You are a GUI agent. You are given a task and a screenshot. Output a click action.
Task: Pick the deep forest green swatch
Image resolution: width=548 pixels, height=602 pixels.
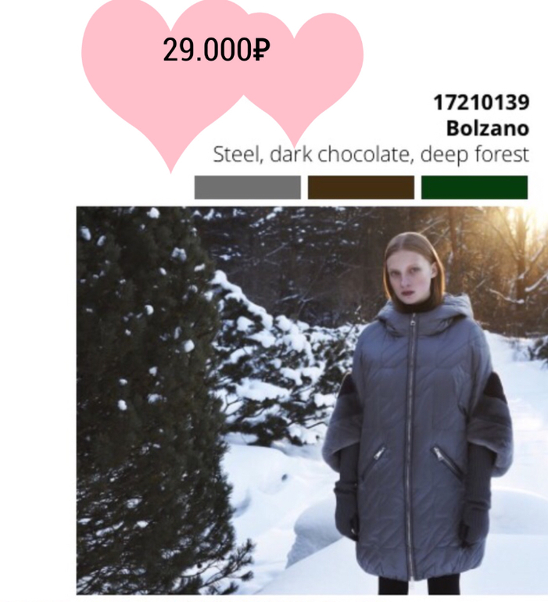pos(475,188)
